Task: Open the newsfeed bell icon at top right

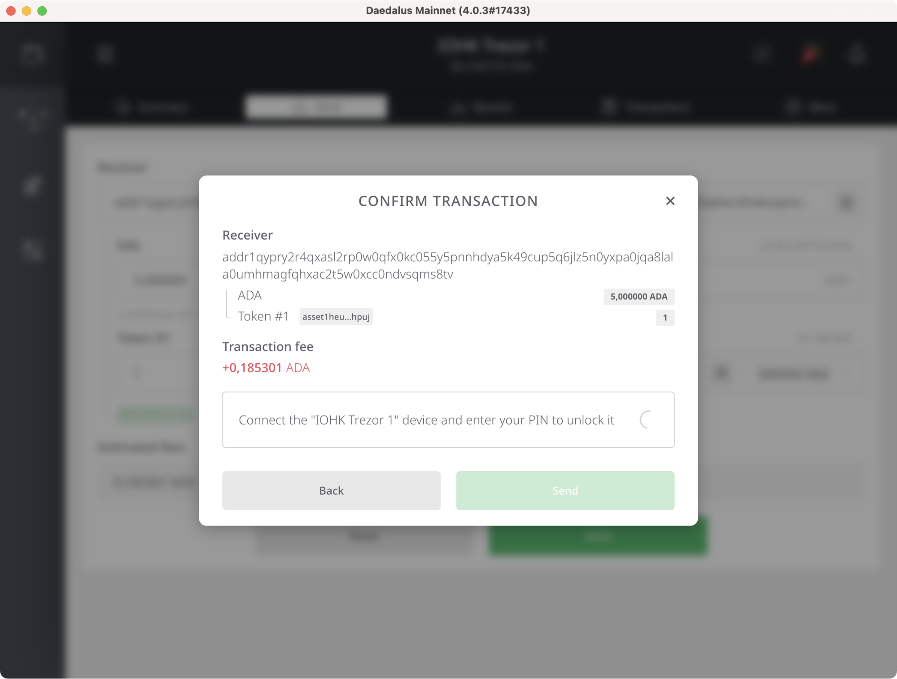Action: coord(857,55)
